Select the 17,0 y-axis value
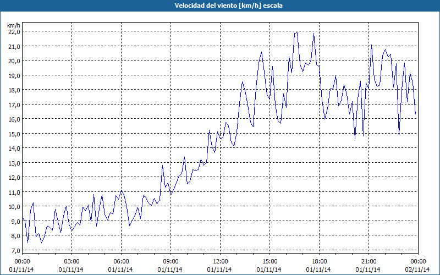The height and width of the screenshot is (275, 440). (x=14, y=105)
